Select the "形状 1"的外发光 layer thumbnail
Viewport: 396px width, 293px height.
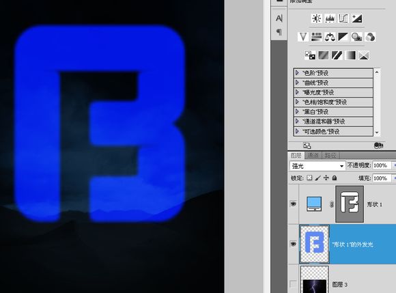(315, 245)
